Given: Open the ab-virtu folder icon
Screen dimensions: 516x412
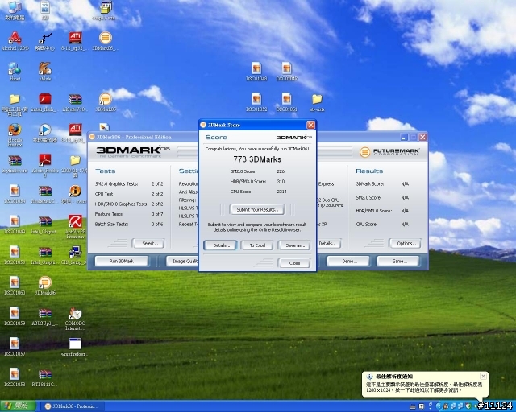Looking at the screenshot, I should tap(317, 102).
